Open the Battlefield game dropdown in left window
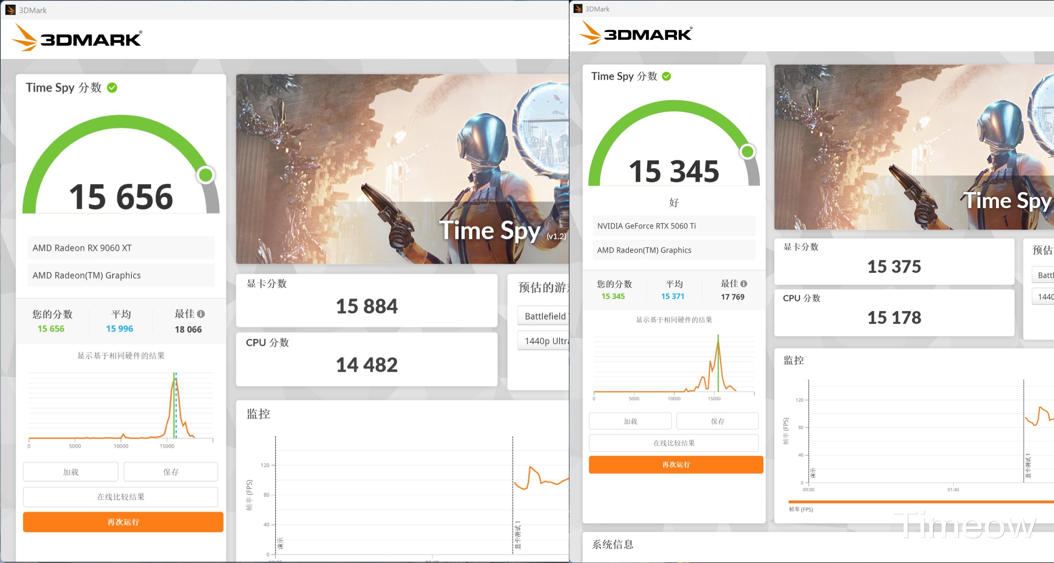 [x=543, y=316]
